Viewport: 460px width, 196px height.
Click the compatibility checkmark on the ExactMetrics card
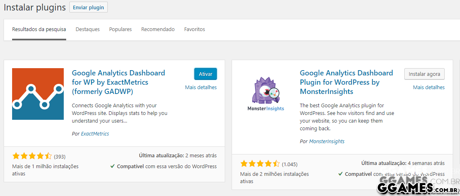[x=112, y=166]
